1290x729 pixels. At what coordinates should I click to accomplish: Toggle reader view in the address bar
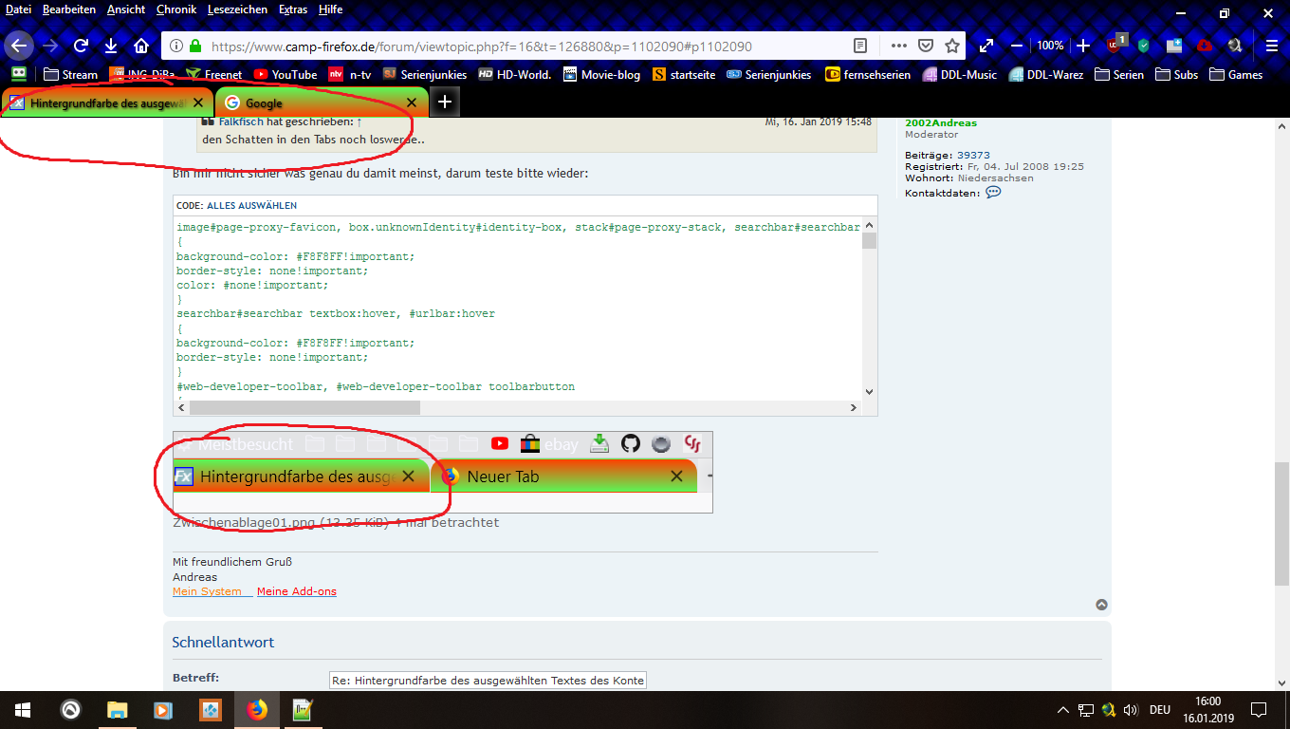(860, 46)
